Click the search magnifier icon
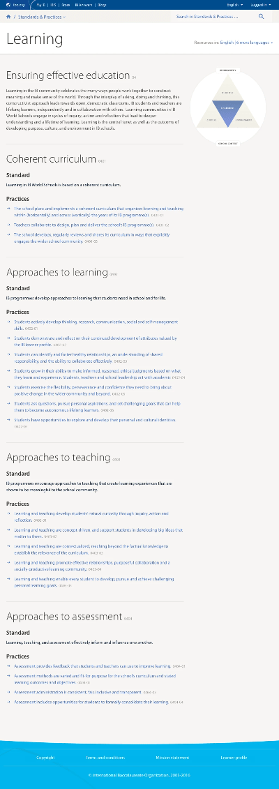The image size is (279, 789). pos(262,17)
